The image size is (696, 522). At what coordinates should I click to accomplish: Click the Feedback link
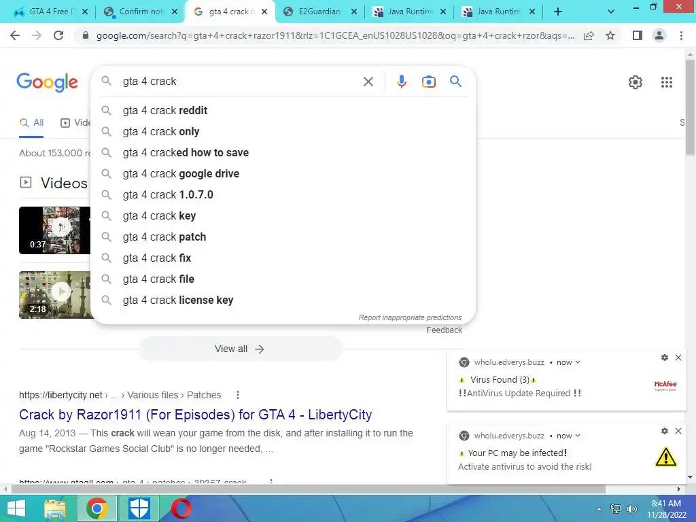[445, 330]
